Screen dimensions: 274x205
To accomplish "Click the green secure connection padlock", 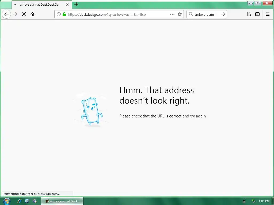I will tap(64, 14).
